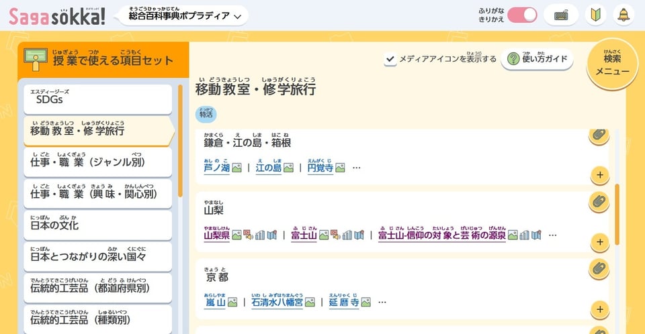645x334 pixels.
Task: Open the on-screen keyboard icon
Action: pos(561,15)
